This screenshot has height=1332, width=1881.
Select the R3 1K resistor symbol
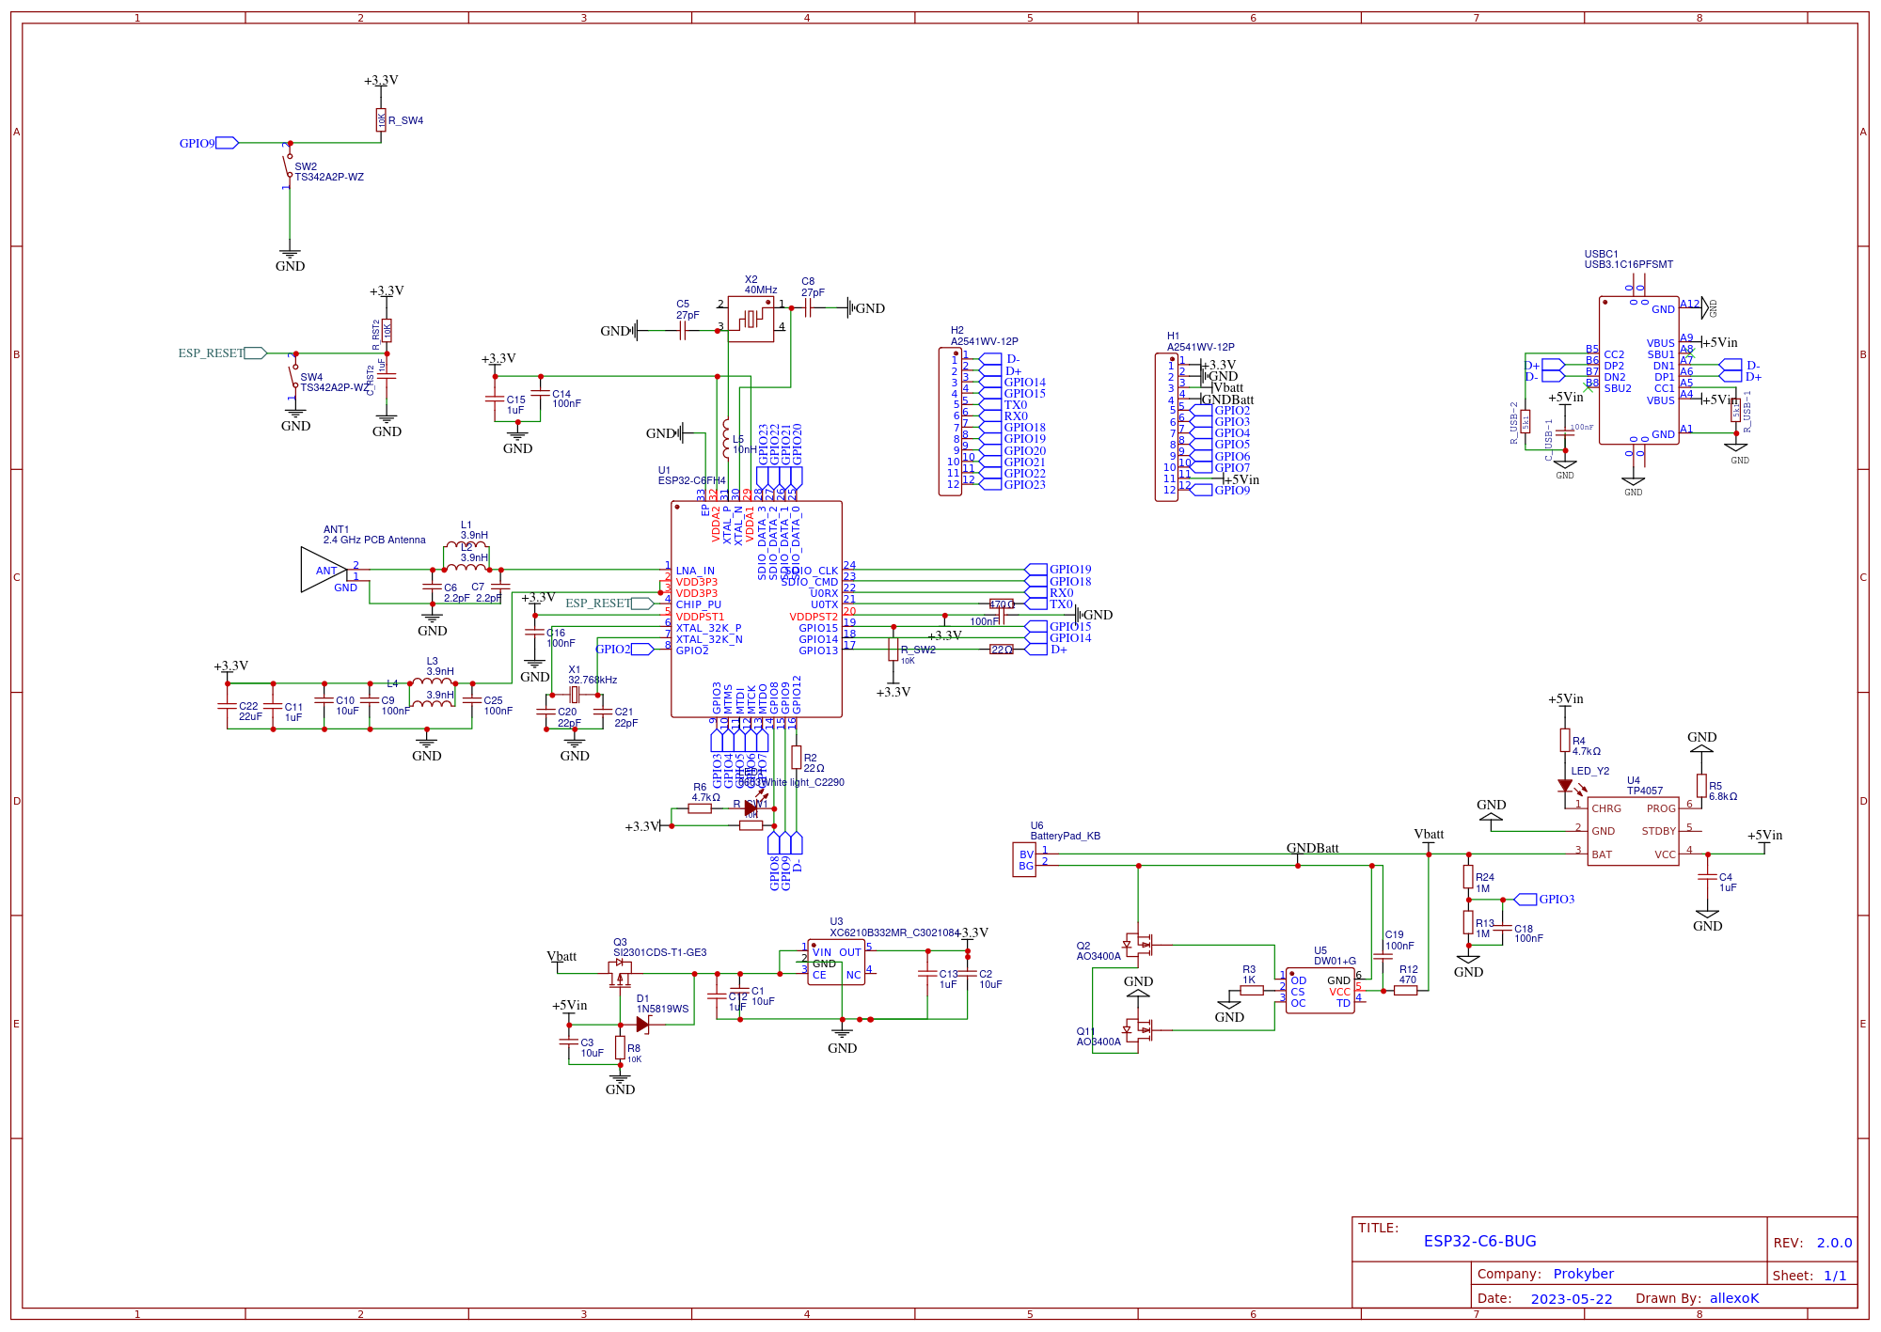click(x=1252, y=990)
